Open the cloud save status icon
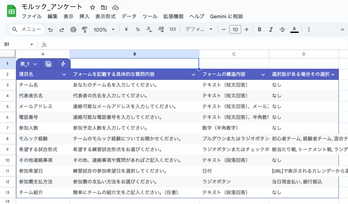Viewport: 348px width, 204px height. (x=116, y=7)
